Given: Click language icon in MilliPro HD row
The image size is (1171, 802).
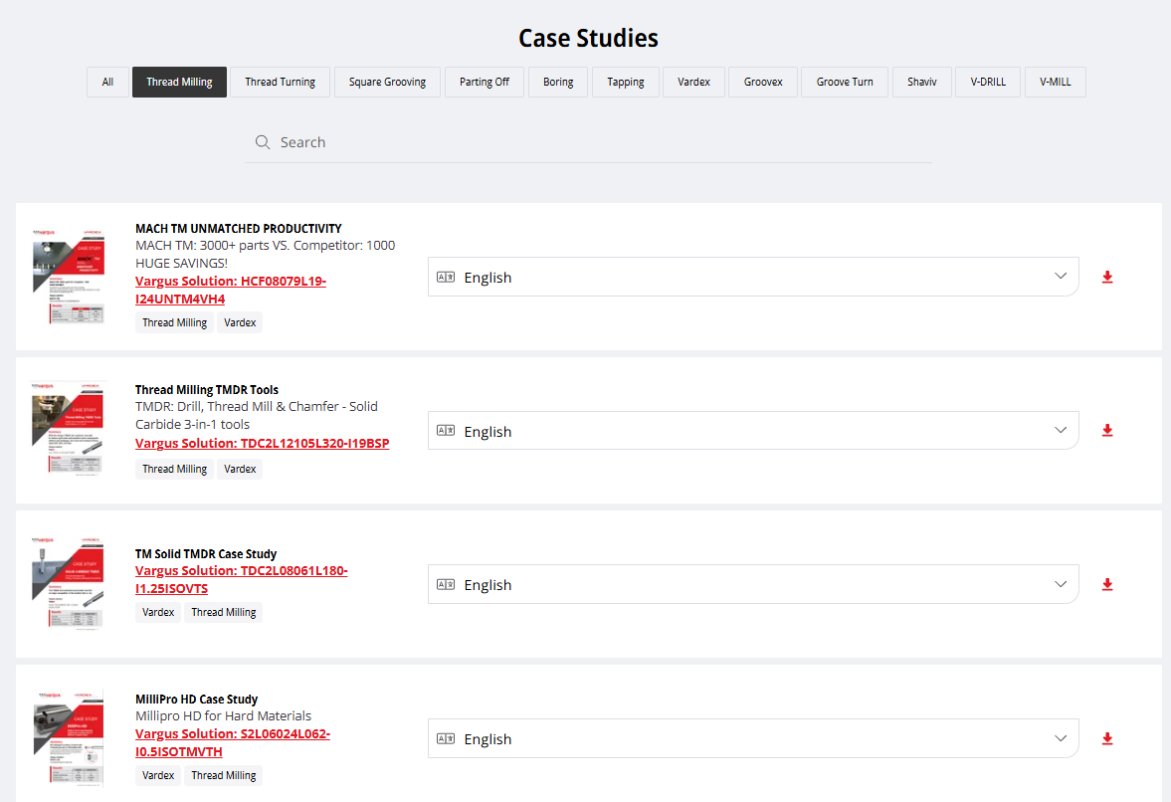Looking at the screenshot, I should pos(446,739).
